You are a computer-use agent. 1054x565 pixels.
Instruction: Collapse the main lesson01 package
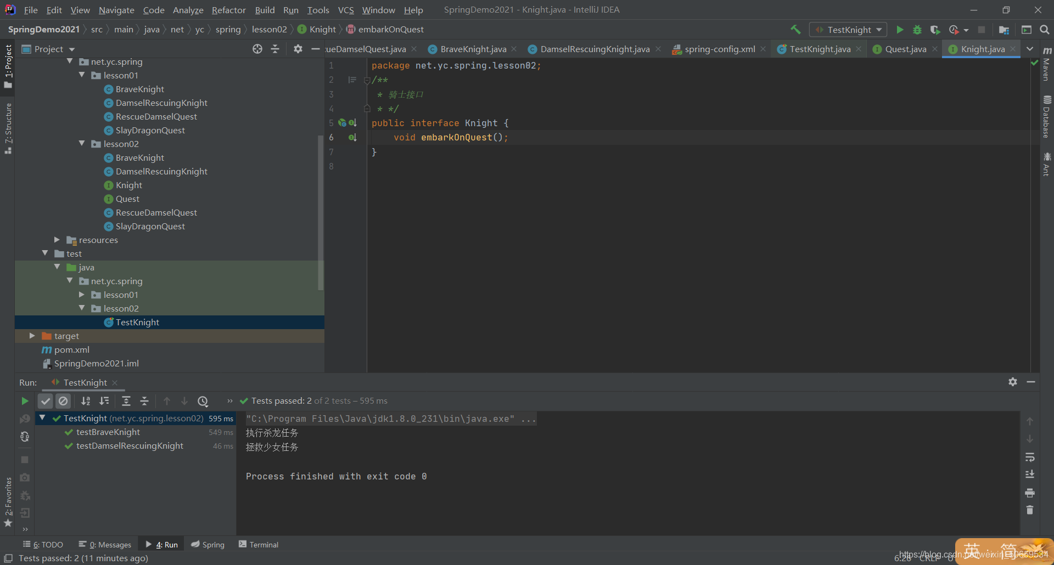pos(82,75)
